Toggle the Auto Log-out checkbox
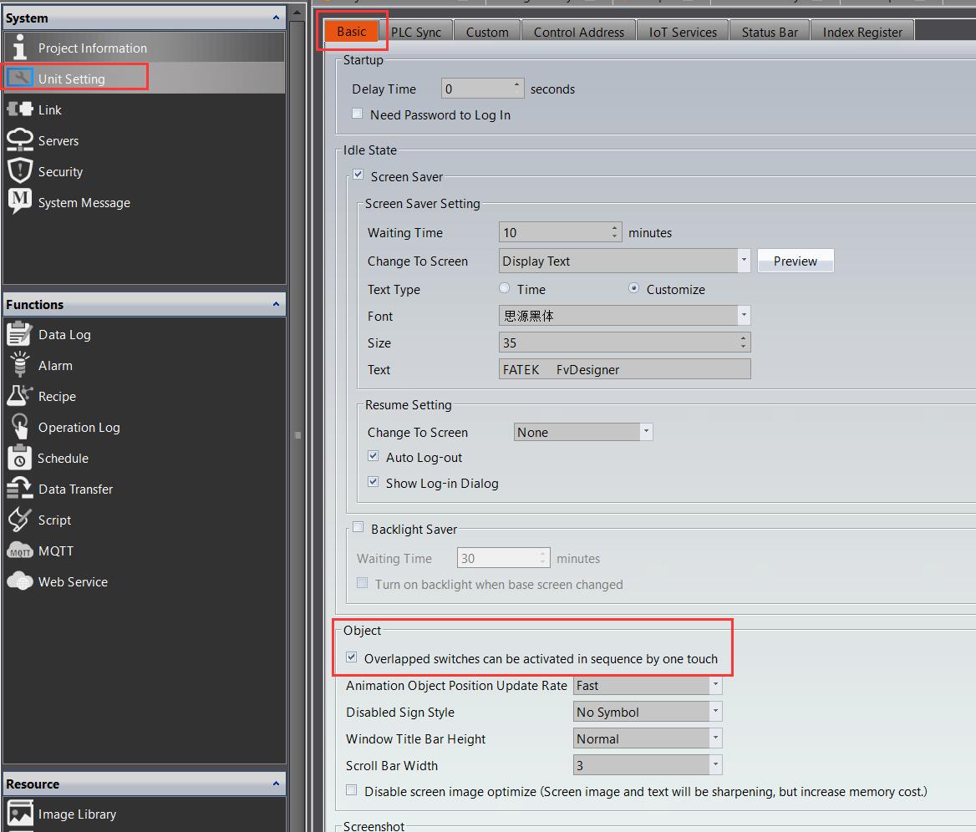This screenshot has width=976, height=832. click(373, 456)
